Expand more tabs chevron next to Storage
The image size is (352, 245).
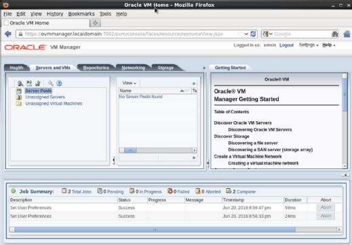pos(204,68)
